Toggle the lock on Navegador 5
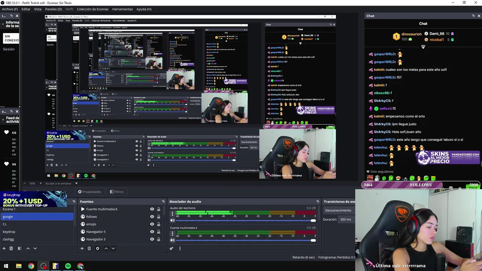482x271 pixels. 159,232
